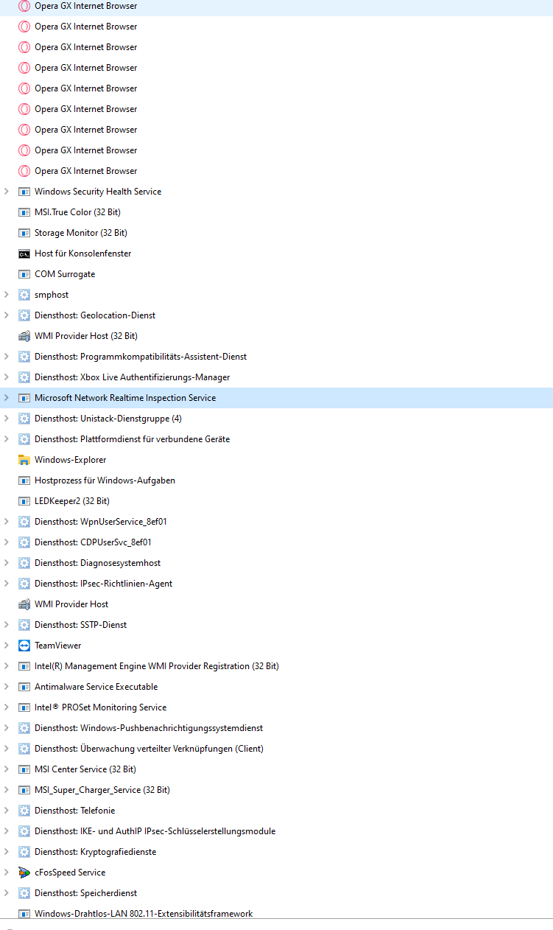Select the 'Windows-Explorer' process name

(x=70, y=460)
